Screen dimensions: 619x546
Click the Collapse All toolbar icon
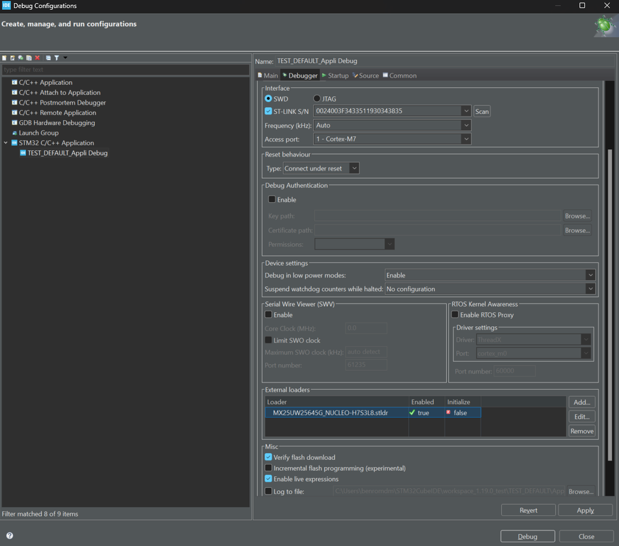point(48,58)
